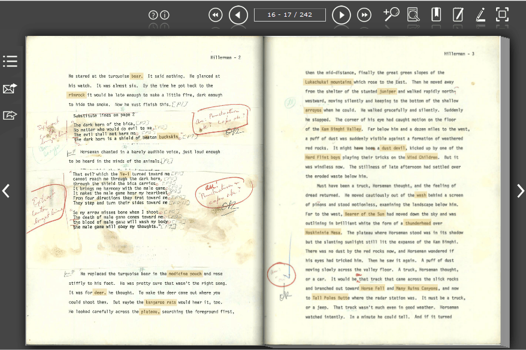The image size is (526, 350).
Task: Open the help question mark icon
Action: coord(153,15)
